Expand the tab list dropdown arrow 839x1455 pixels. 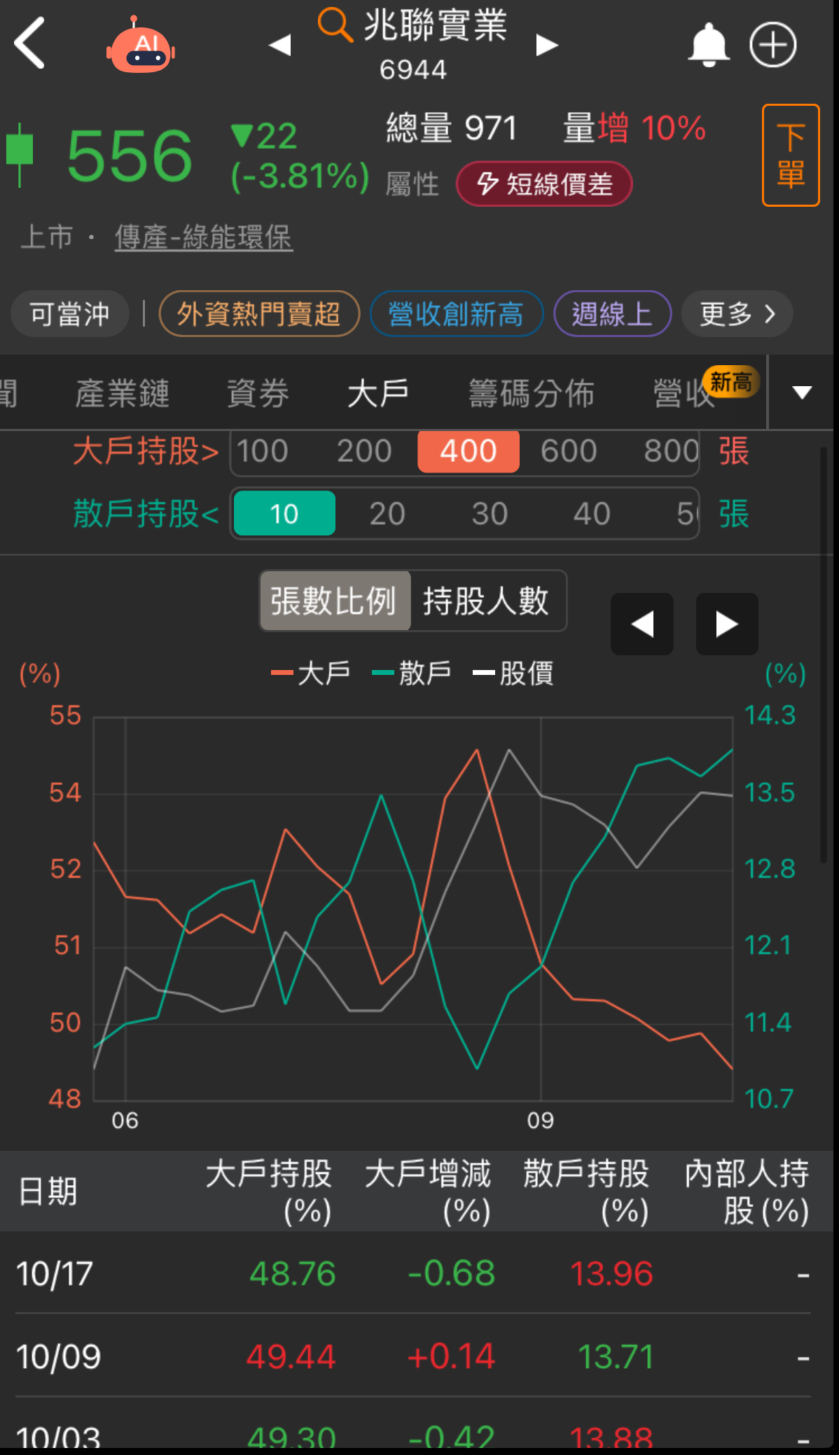coord(802,392)
